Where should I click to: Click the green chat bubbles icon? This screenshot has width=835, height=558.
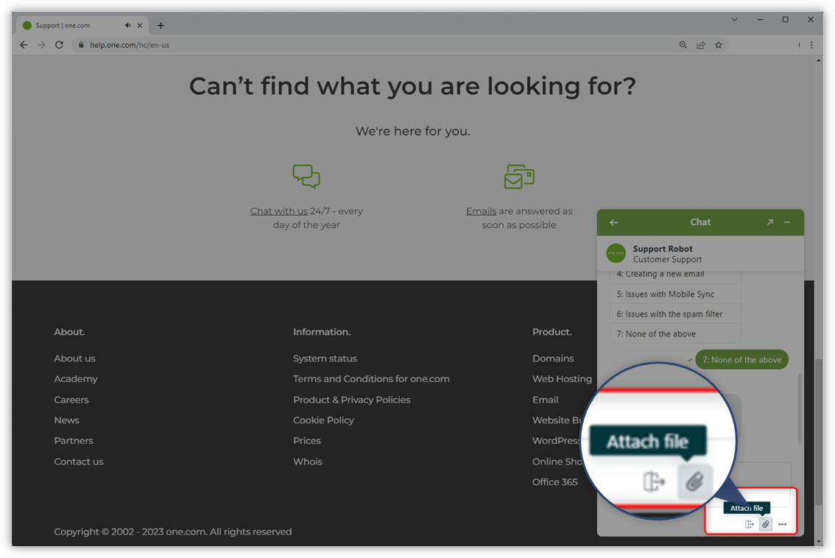[x=306, y=175]
